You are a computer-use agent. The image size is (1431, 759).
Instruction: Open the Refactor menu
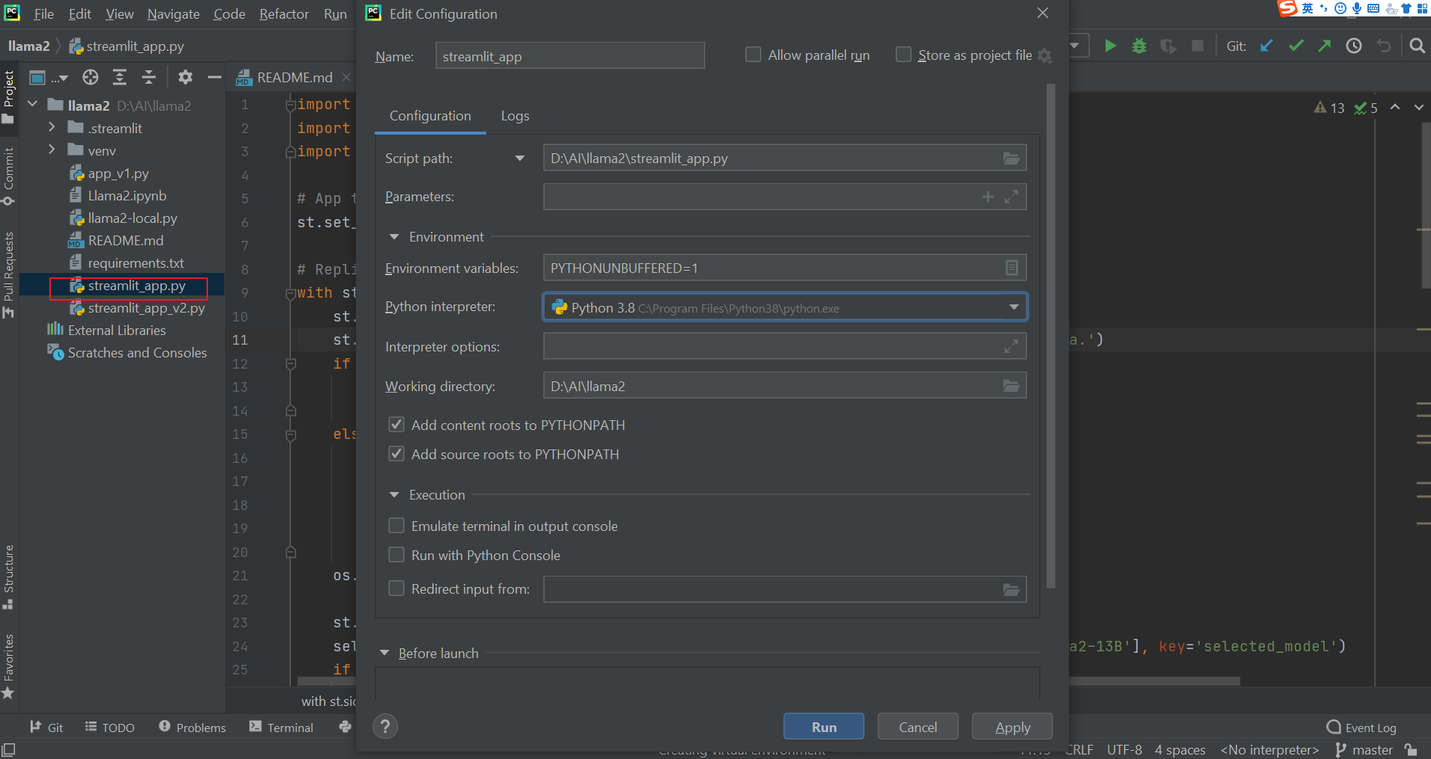(284, 14)
